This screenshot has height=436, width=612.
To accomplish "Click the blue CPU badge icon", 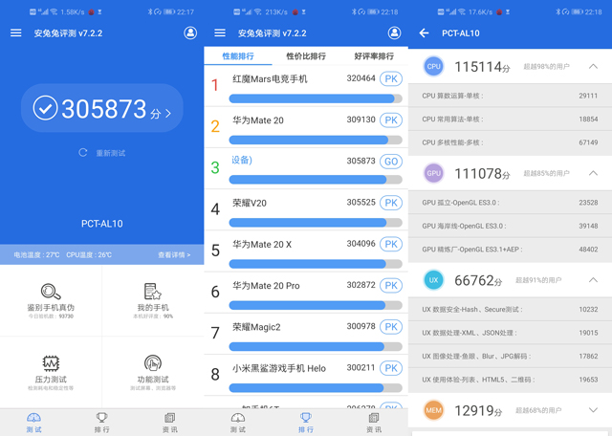I will pos(433,66).
